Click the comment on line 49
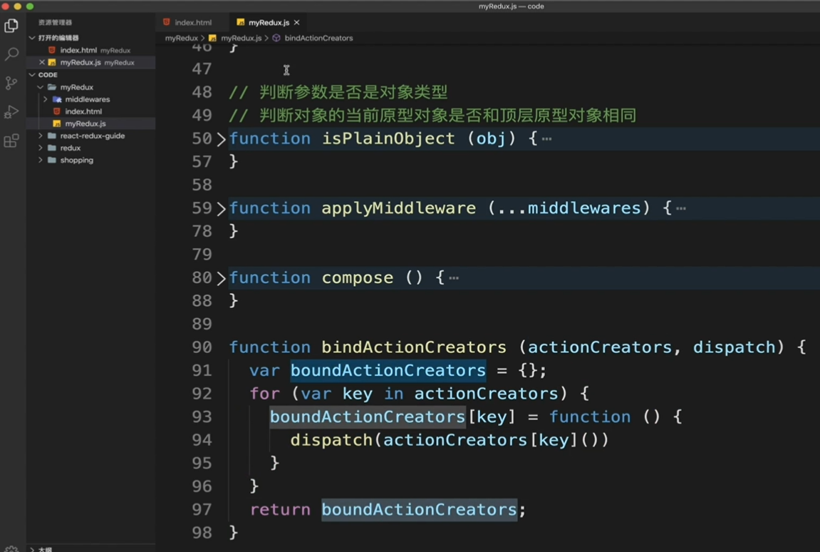The image size is (820, 552). click(432, 116)
